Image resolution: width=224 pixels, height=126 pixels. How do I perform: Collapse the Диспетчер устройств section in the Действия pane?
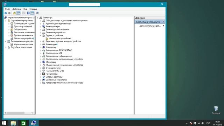[163, 22]
